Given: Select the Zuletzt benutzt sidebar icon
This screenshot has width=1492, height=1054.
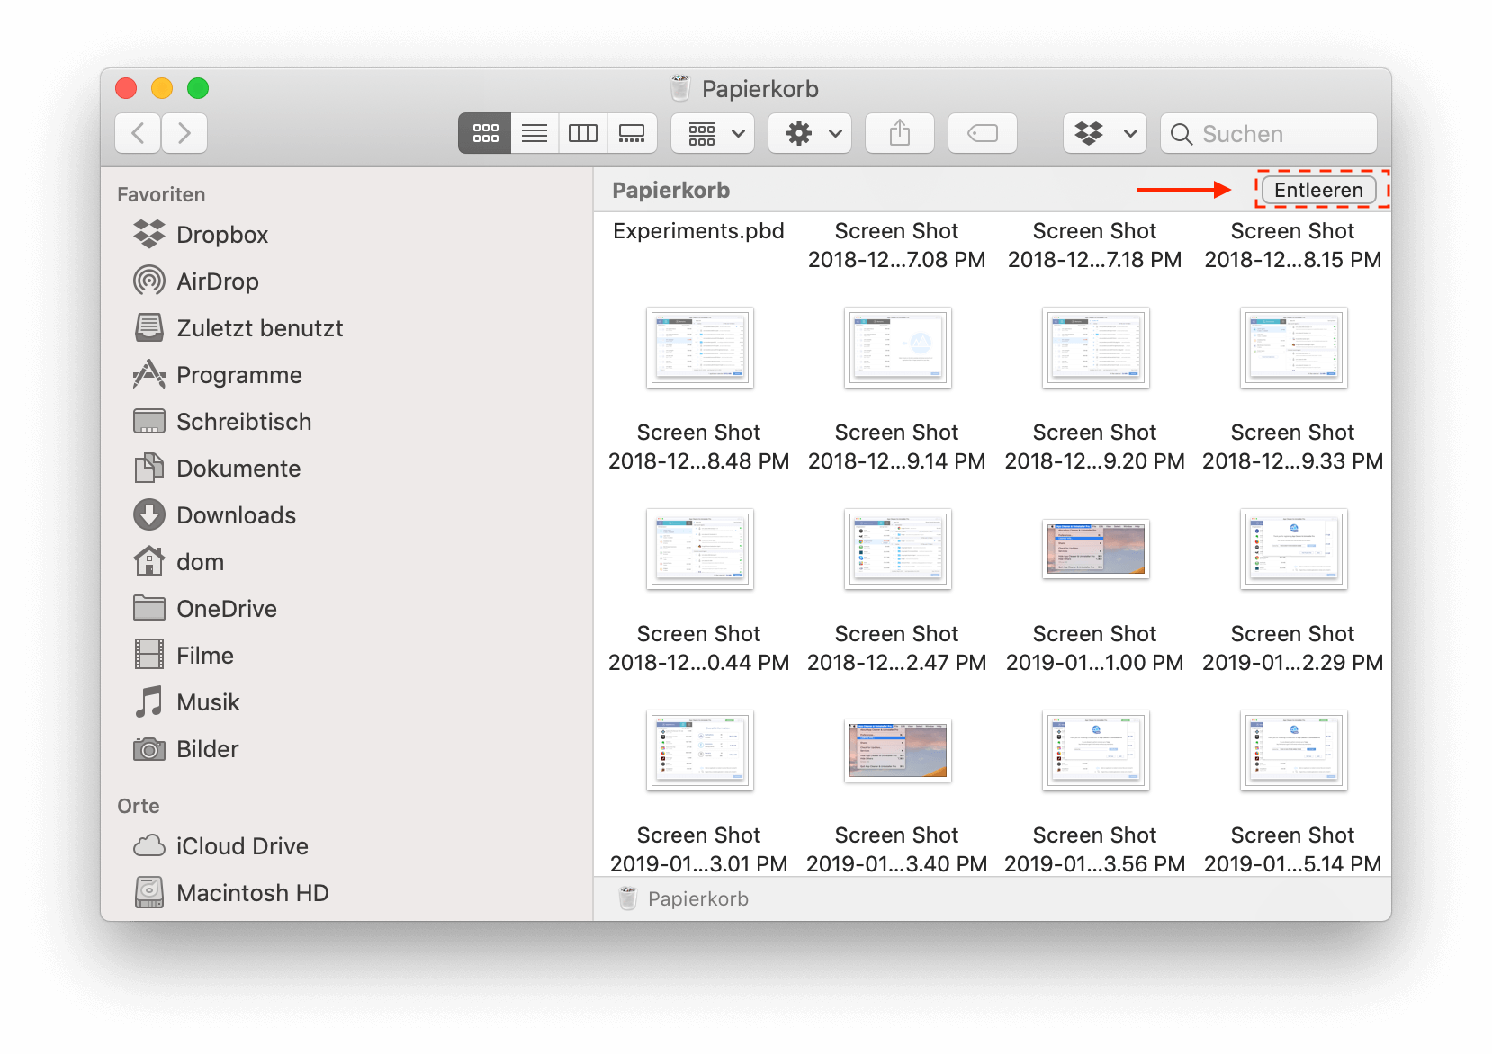Looking at the screenshot, I should click(x=149, y=327).
